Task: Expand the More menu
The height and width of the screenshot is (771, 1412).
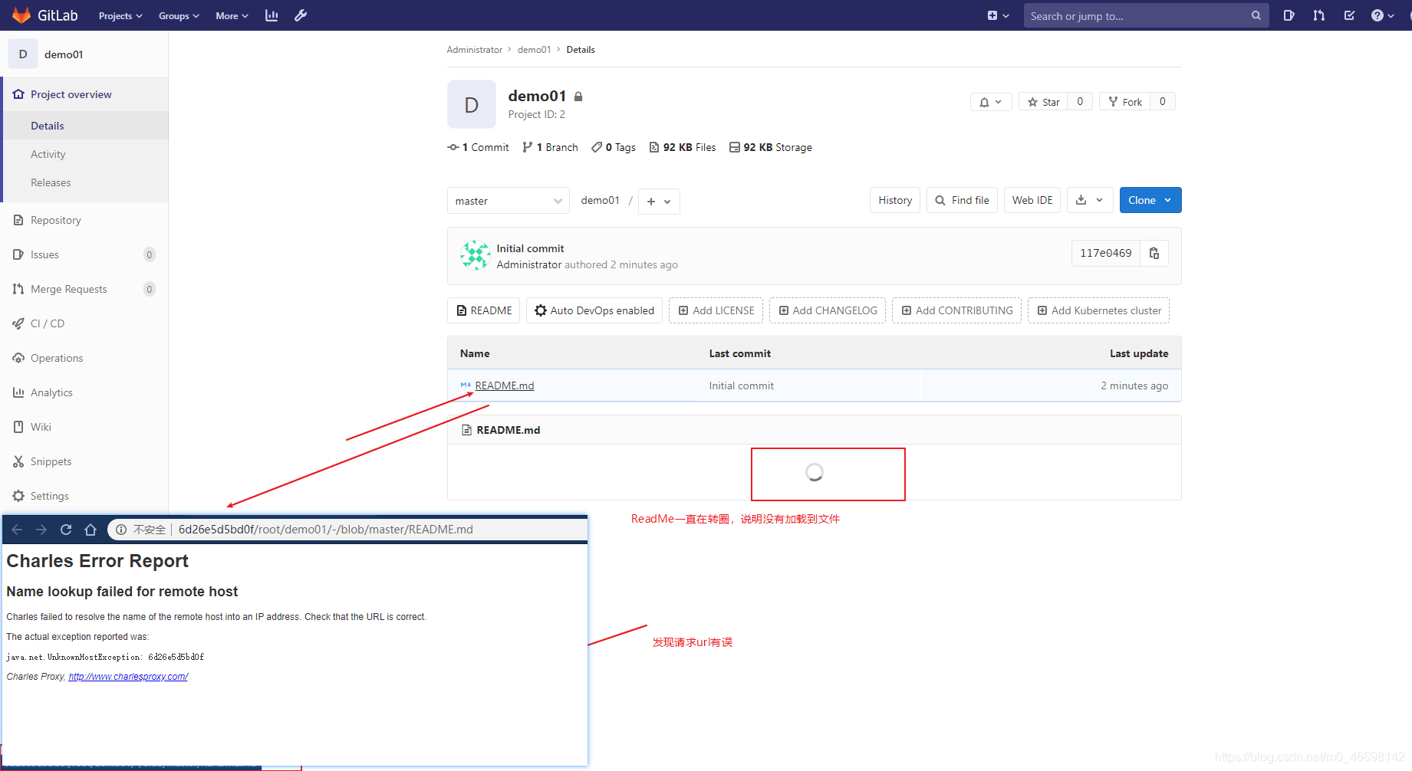Action: [232, 16]
